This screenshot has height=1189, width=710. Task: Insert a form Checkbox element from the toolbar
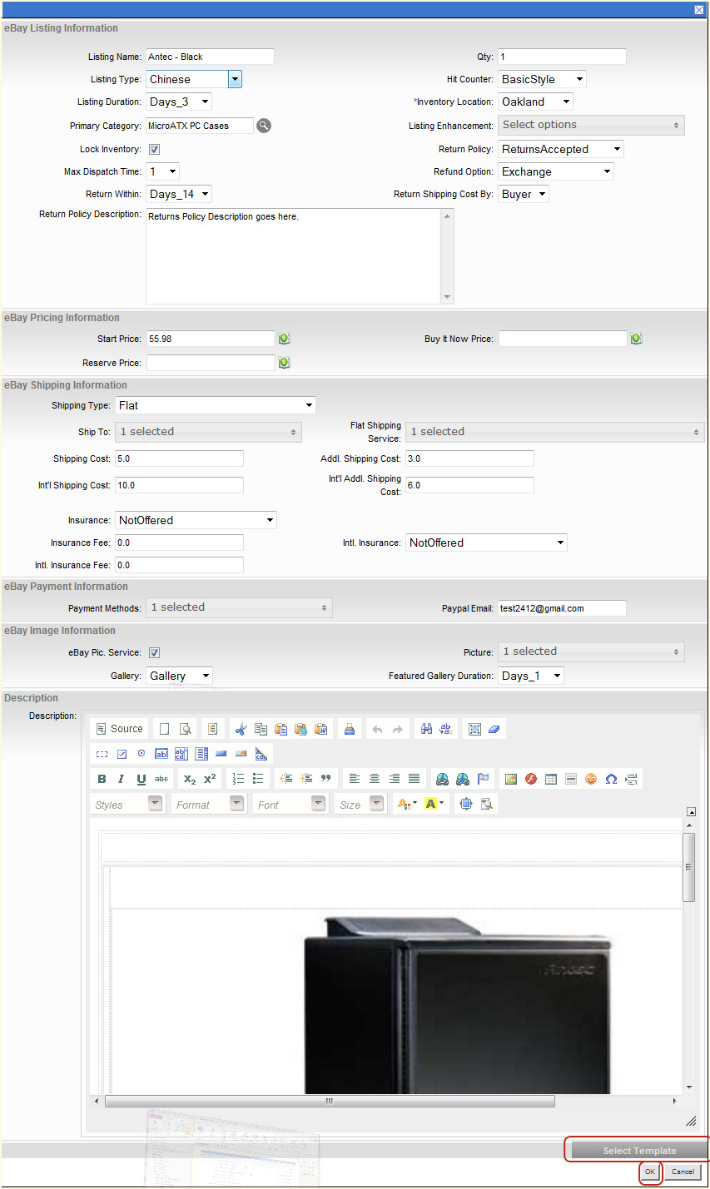(x=122, y=754)
